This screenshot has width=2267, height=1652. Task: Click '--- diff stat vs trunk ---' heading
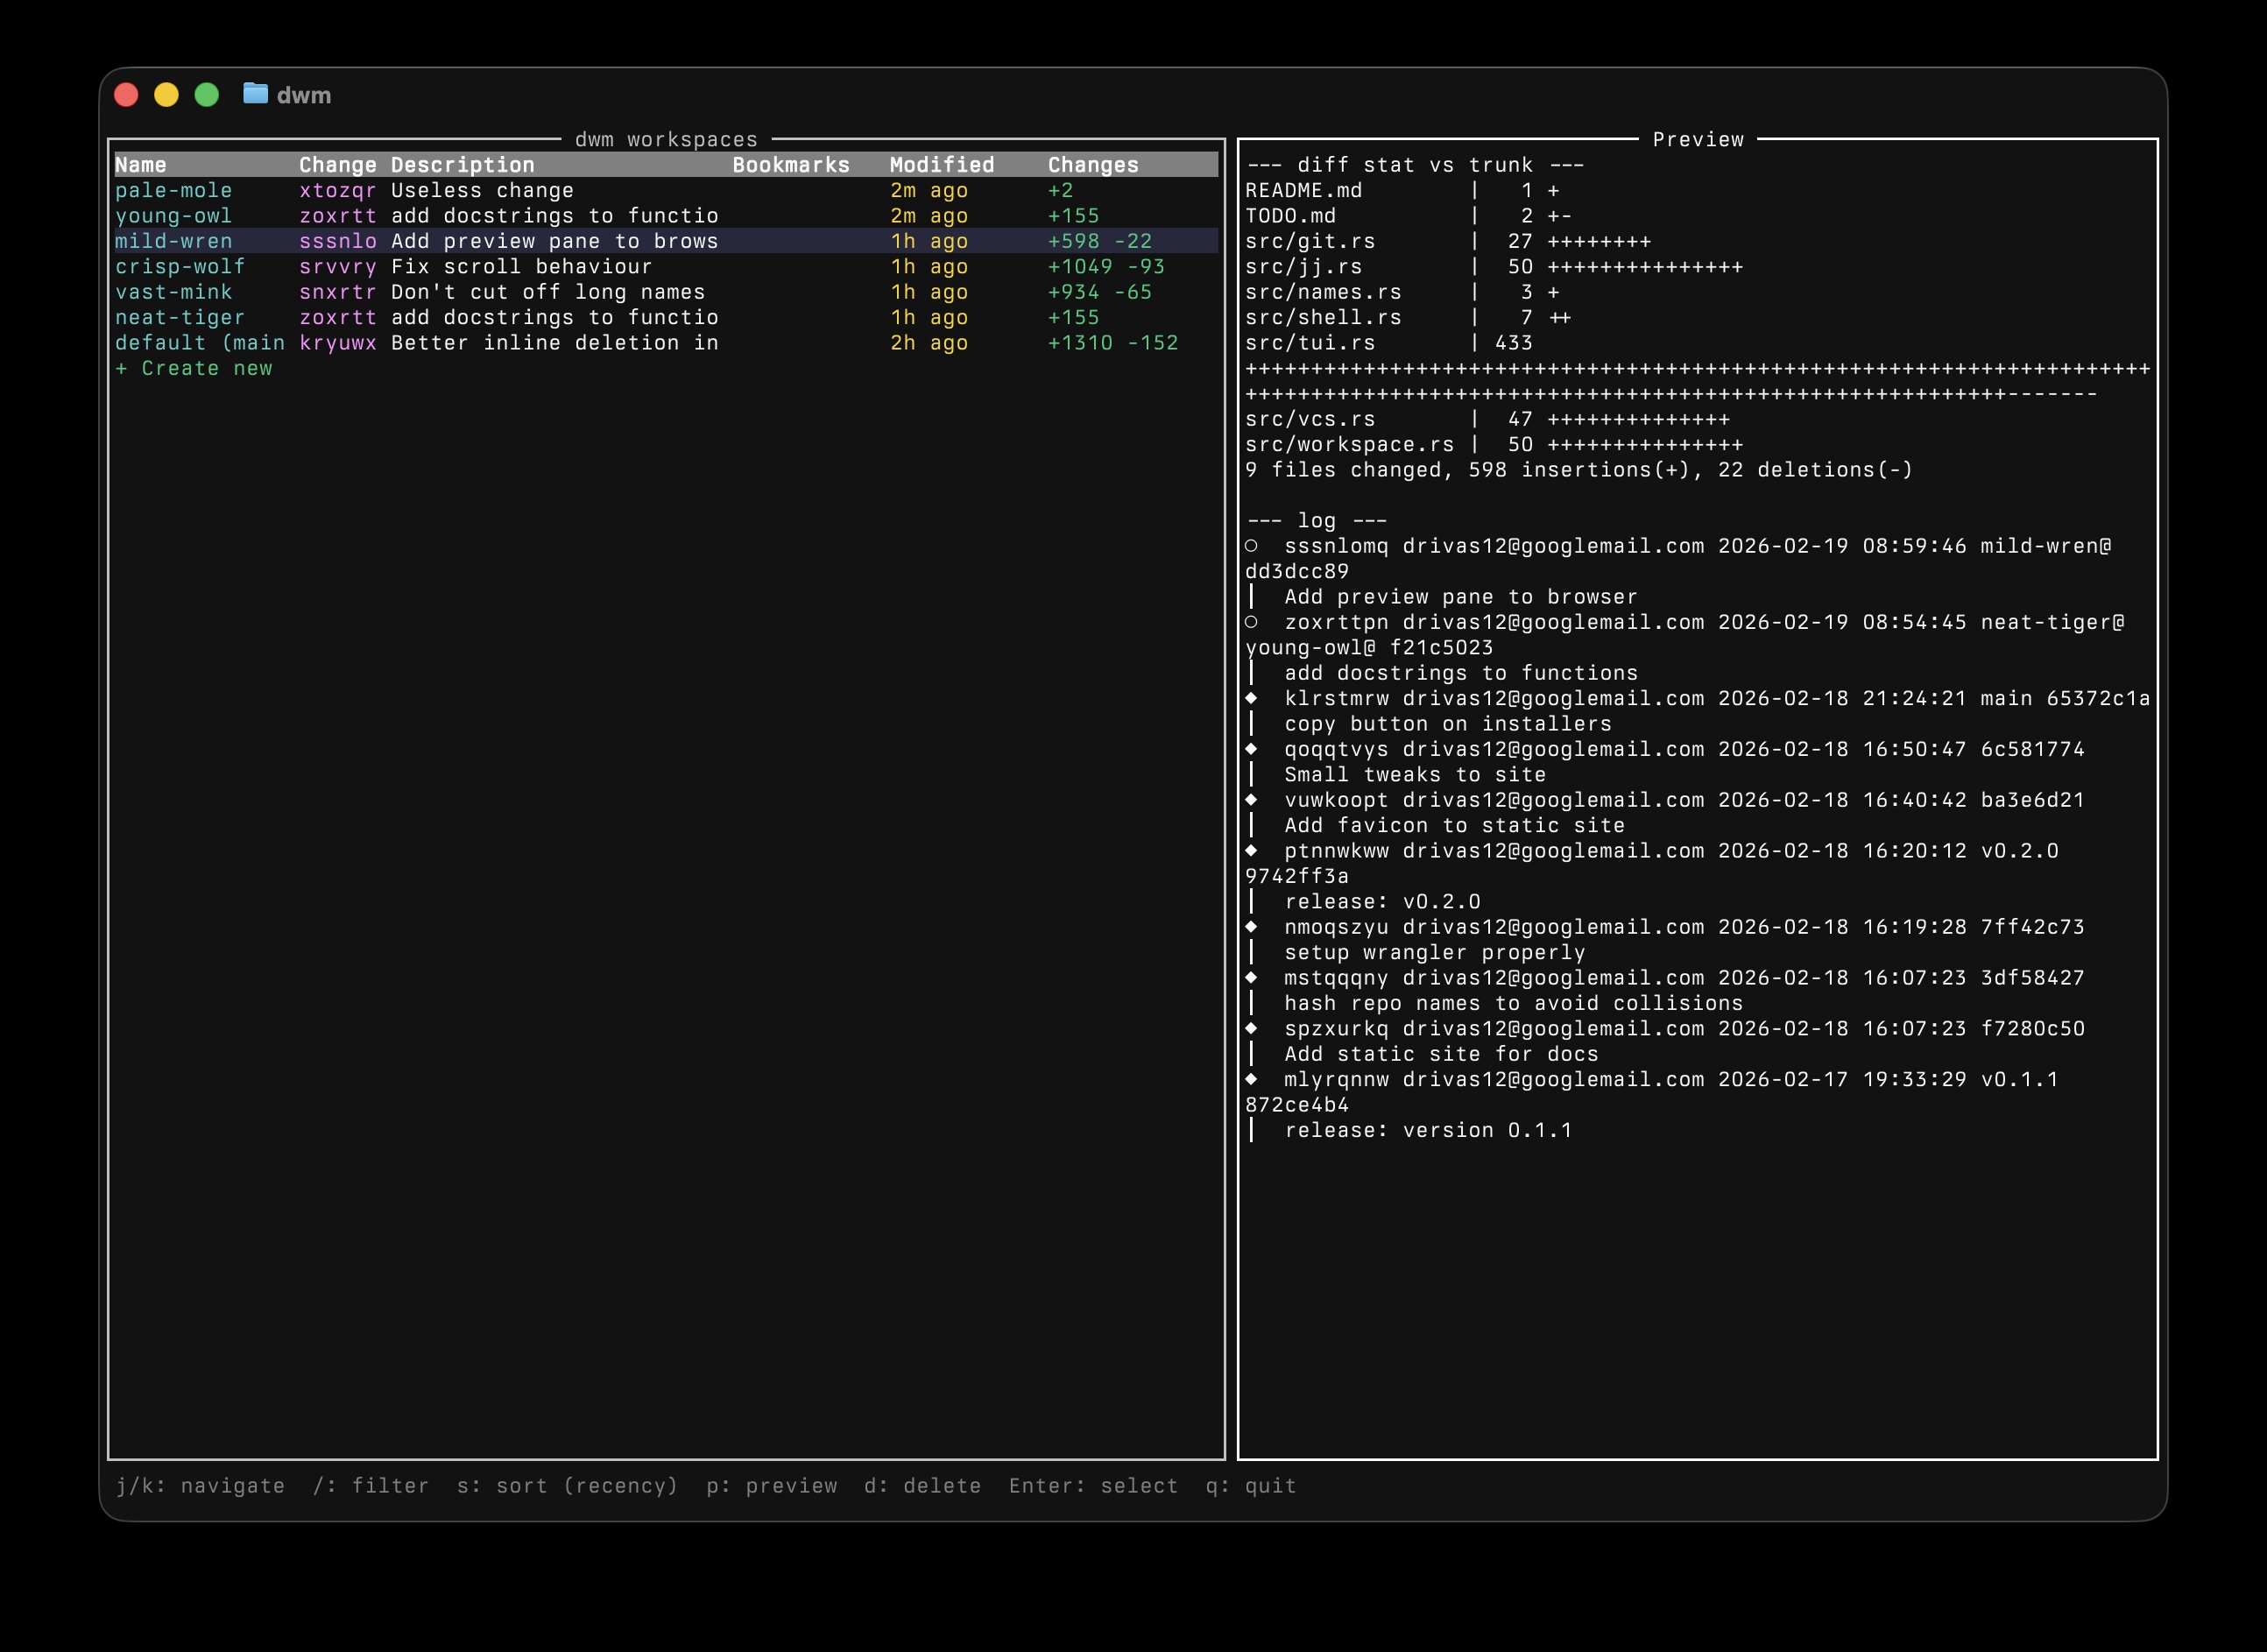click(x=1415, y=165)
